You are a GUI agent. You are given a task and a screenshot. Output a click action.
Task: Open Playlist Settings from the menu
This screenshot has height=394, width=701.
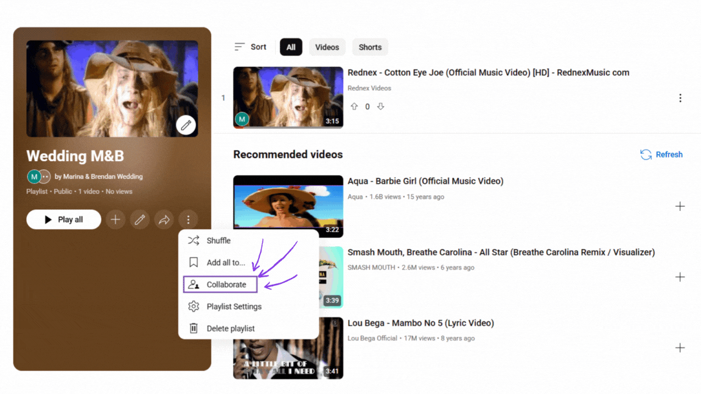pyautogui.click(x=234, y=306)
